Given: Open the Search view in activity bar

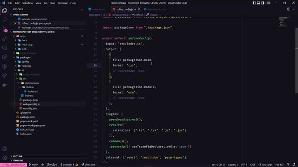Looking at the screenshot, I should [x=5, y=19].
